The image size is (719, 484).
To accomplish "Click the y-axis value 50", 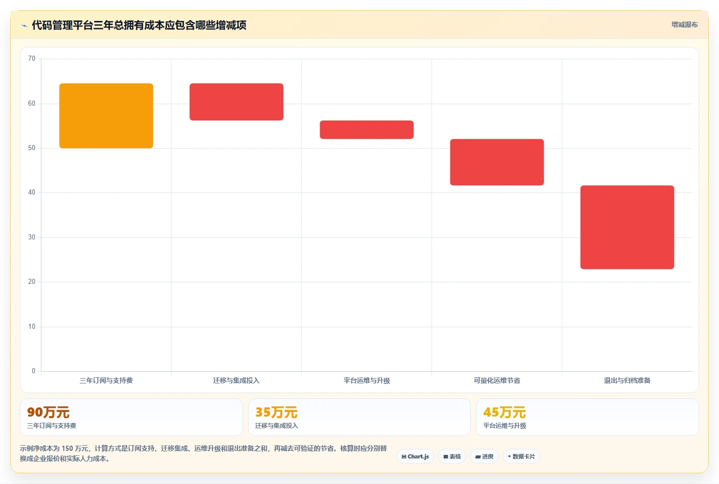I will click(x=32, y=148).
